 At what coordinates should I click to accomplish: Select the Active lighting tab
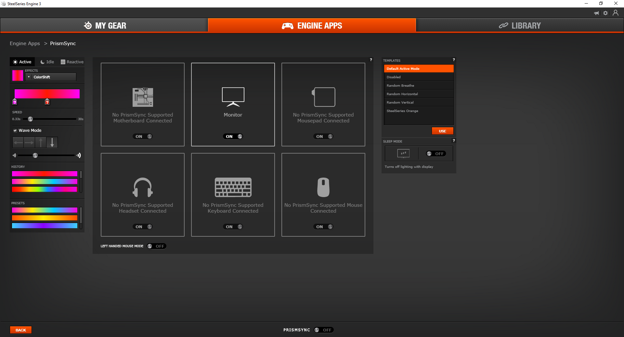pyautogui.click(x=22, y=62)
